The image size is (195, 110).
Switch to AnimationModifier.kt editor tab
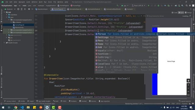[x=113, y=9]
